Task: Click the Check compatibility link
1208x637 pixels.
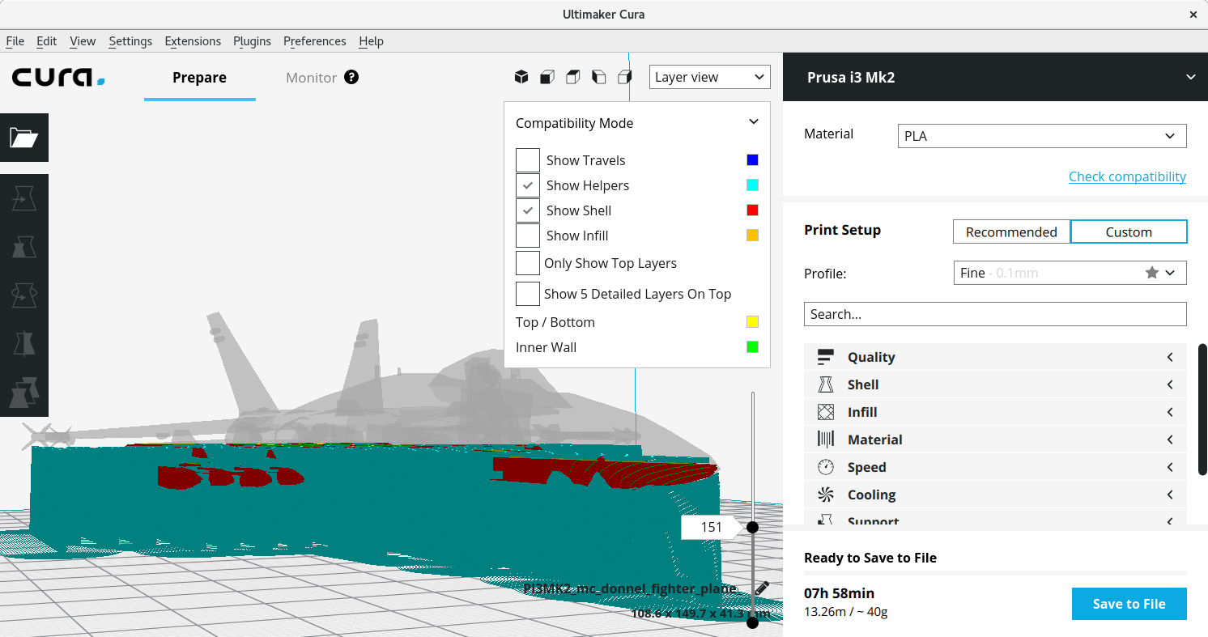Action: click(1127, 176)
